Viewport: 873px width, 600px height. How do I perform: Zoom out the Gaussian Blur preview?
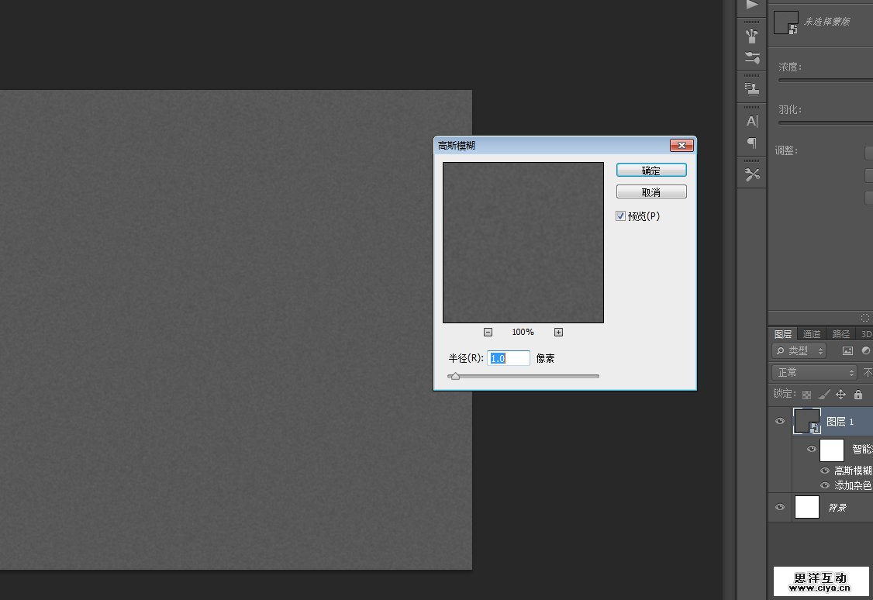tap(488, 333)
